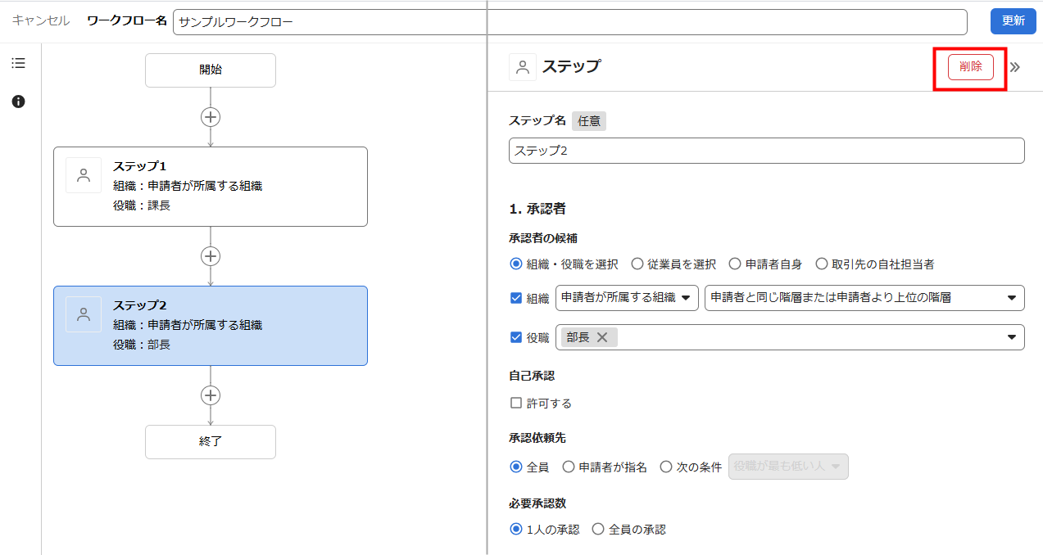Click the blue 更新 button
1043x555 pixels.
click(1013, 21)
